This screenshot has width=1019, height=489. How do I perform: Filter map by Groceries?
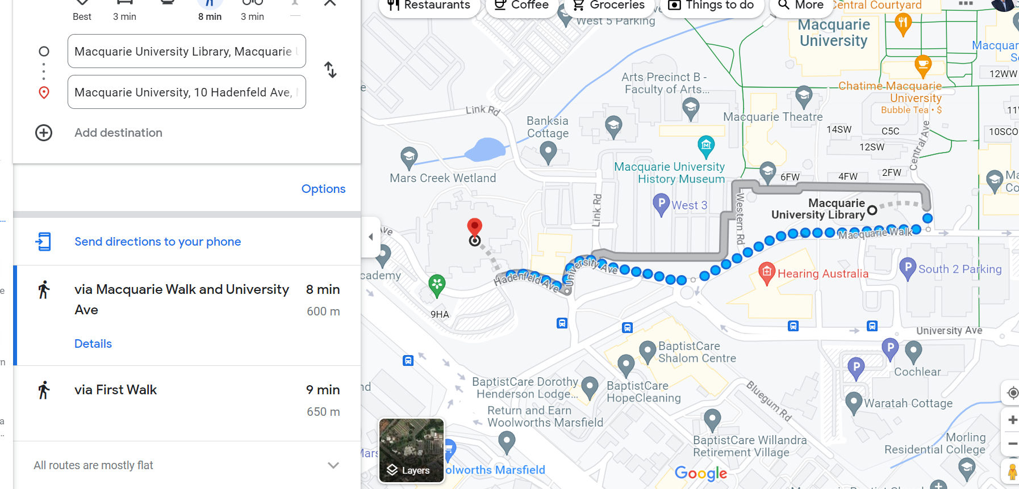pyautogui.click(x=608, y=6)
